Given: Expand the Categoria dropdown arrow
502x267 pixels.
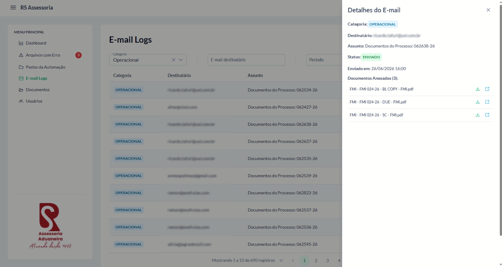Looking at the screenshot, I should click(181, 60).
